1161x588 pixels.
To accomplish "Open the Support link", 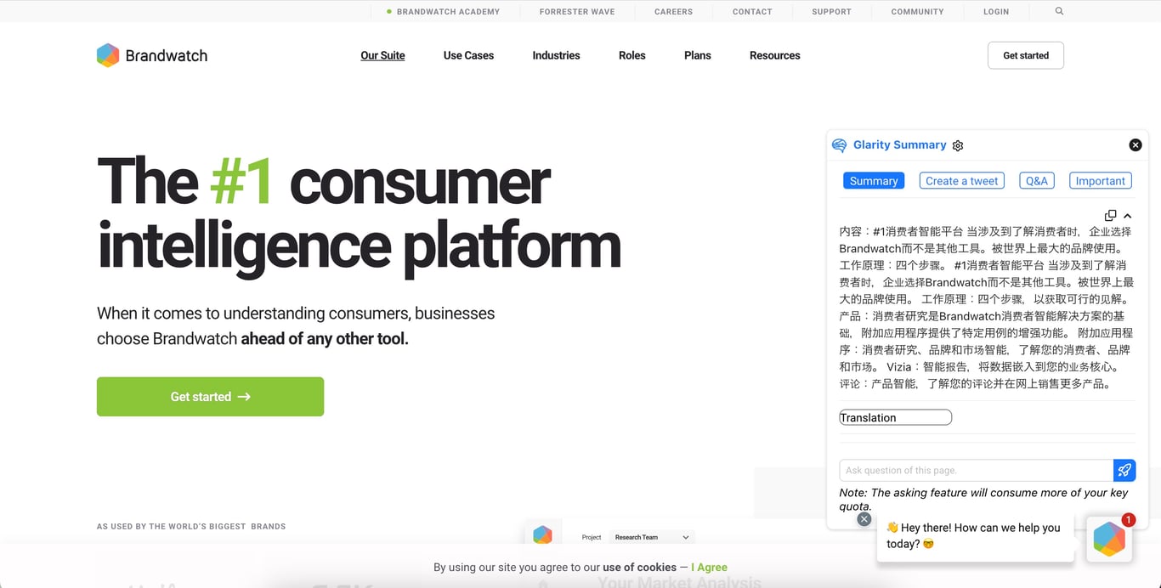I will 831,12.
